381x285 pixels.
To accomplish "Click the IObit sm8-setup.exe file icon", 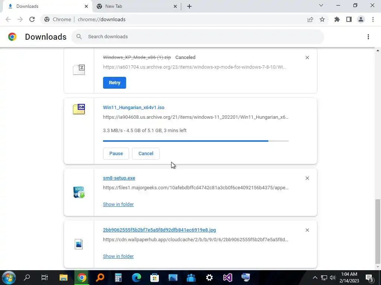I will click(x=79, y=192).
